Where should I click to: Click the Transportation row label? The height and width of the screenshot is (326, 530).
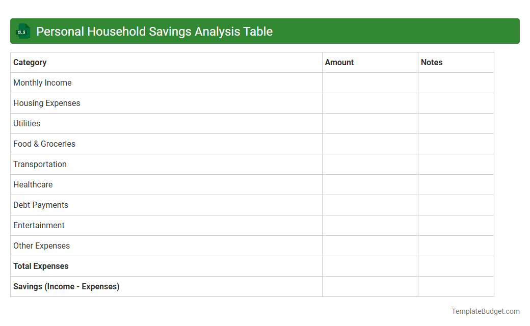pyautogui.click(x=40, y=164)
